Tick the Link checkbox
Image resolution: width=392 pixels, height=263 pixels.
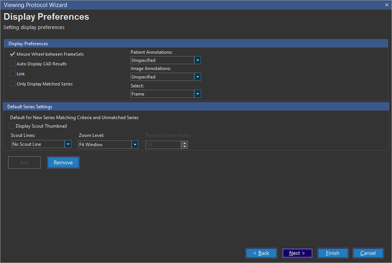point(13,74)
